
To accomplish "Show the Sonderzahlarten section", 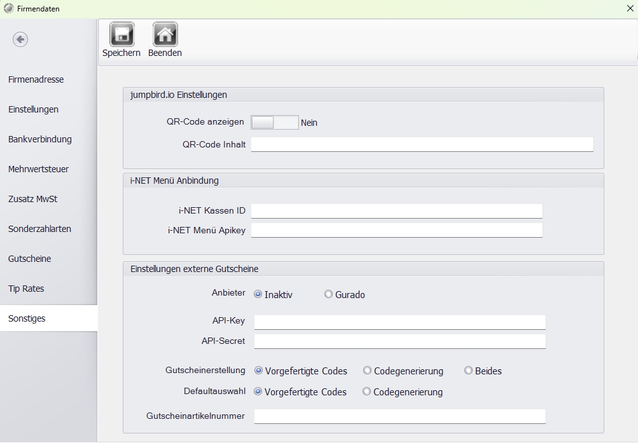I will pyautogui.click(x=39, y=229).
